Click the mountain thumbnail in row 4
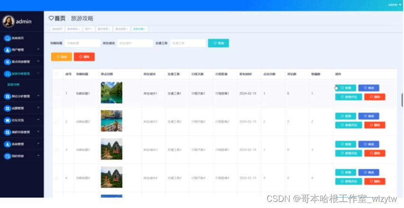The height and width of the screenshot is (208, 404). (x=111, y=177)
